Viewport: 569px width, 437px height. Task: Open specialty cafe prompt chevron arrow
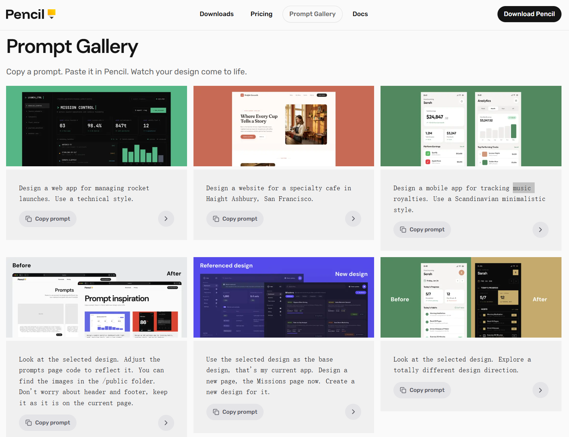tap(353, 219)
